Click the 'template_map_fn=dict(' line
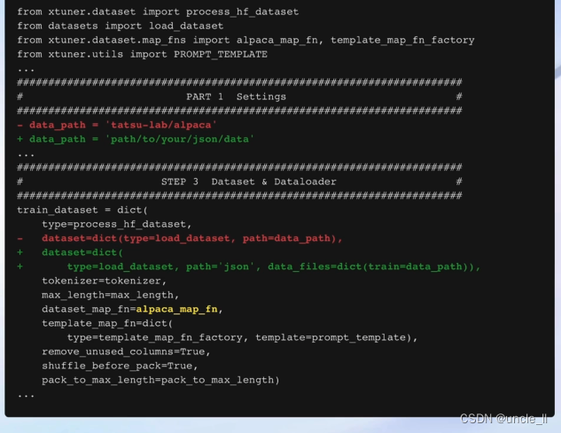Screen dimensions: 561x433 [x=107, y=323]
